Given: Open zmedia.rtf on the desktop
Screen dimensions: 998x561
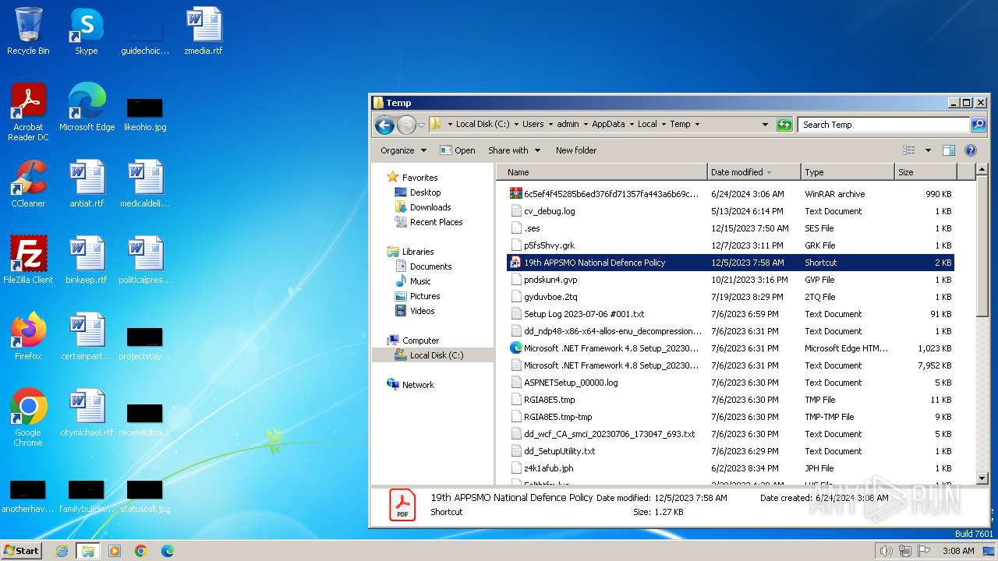Looking at the screenshot, I should click(203, 31).
